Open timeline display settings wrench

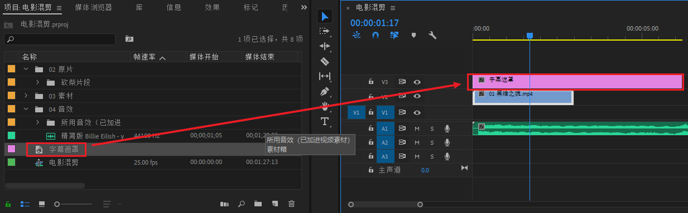click(432, 35)
